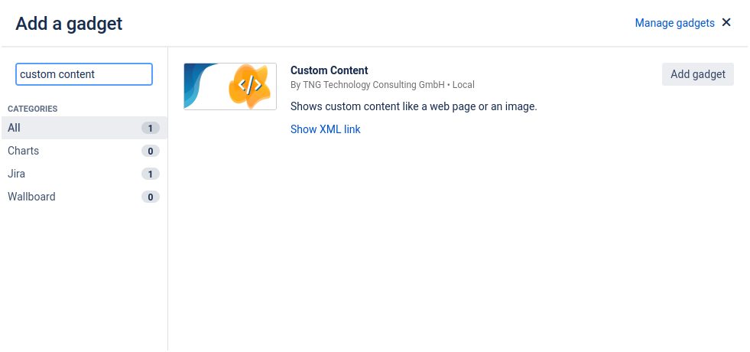Screen dimensions: 750x352
Task: Click the count badge beside All
Action: 151,128
